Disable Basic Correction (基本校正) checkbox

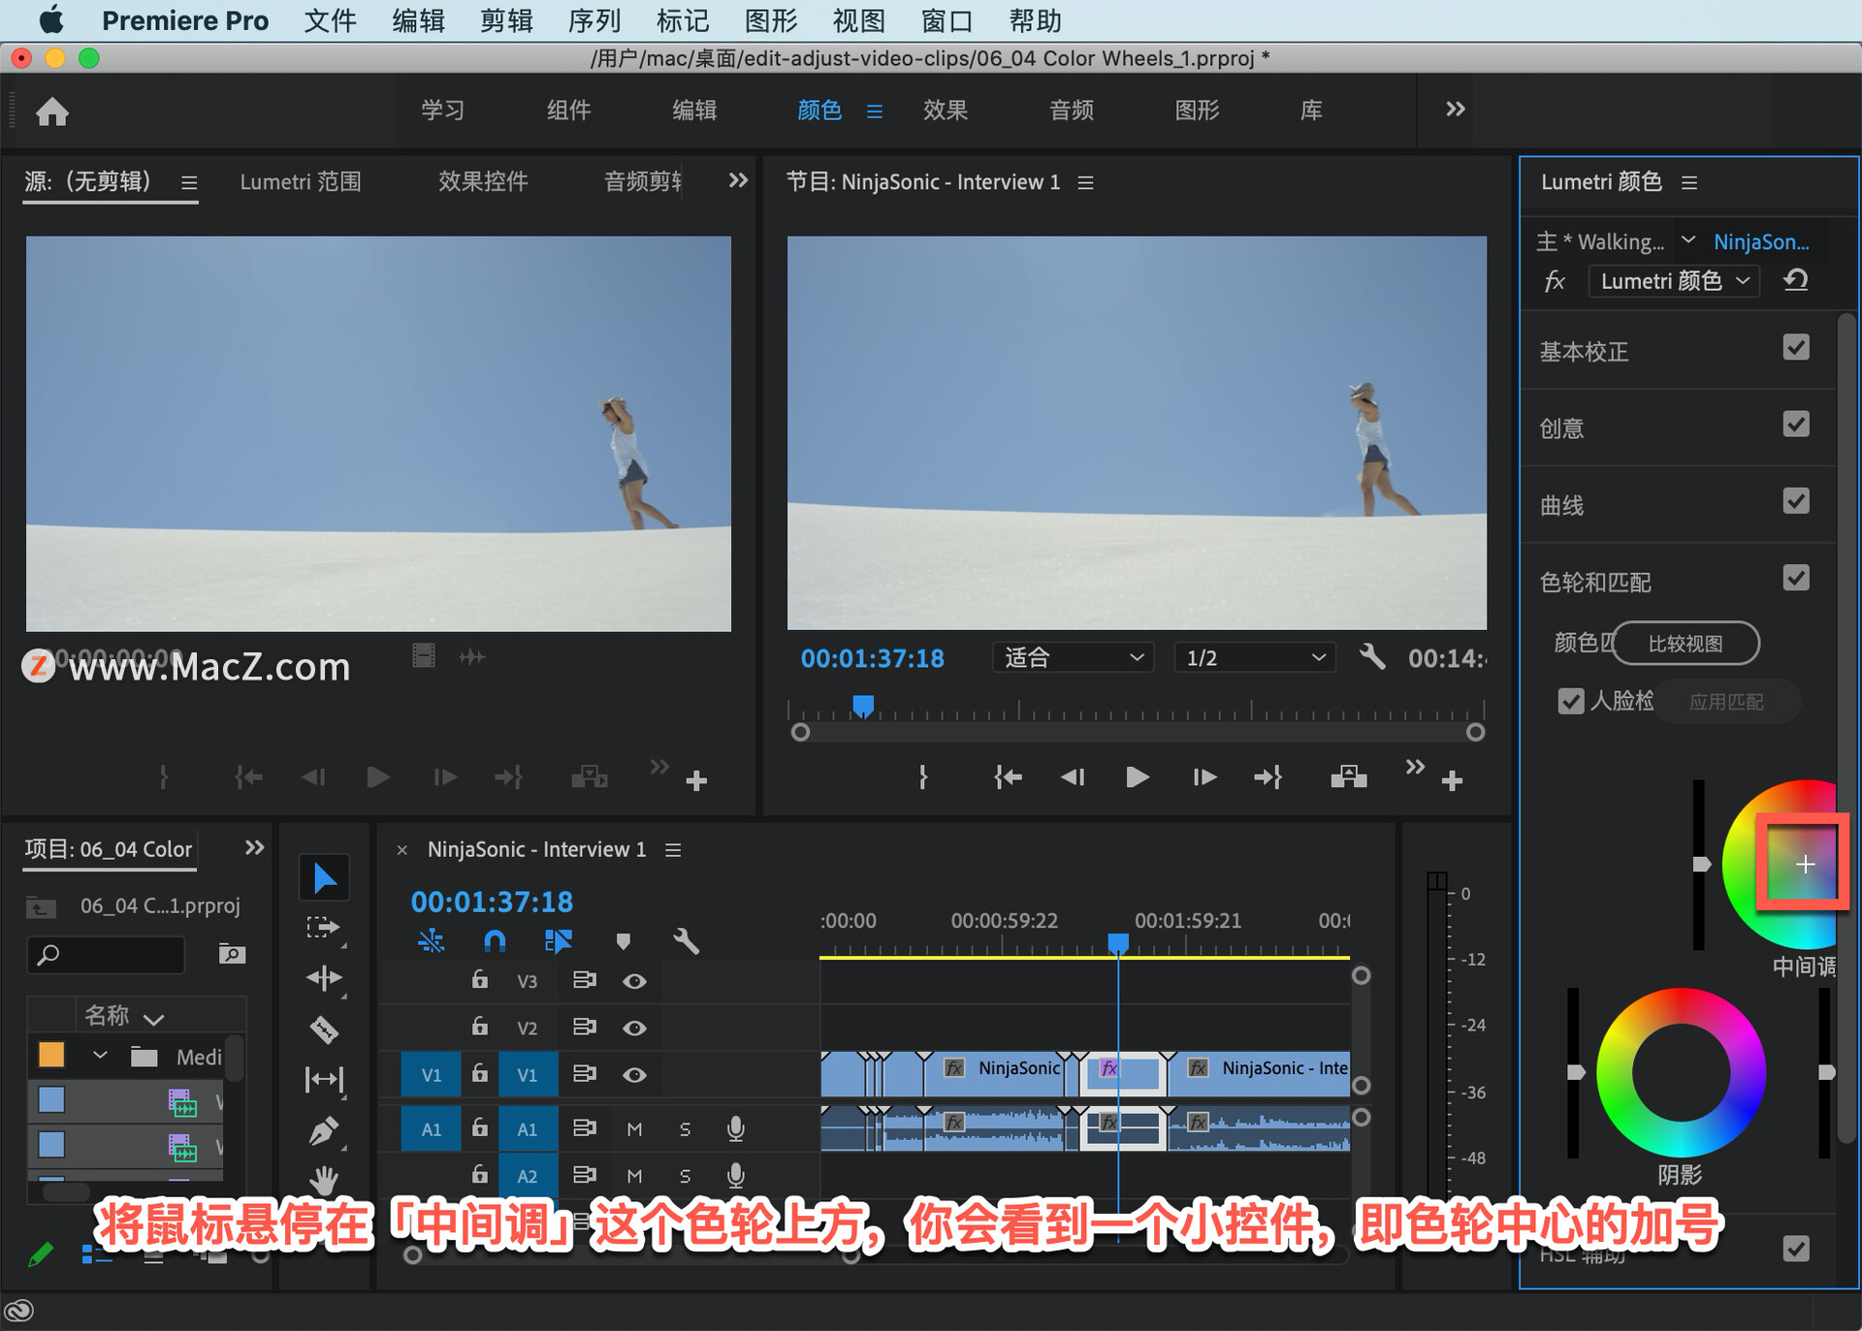(1796, 347)
